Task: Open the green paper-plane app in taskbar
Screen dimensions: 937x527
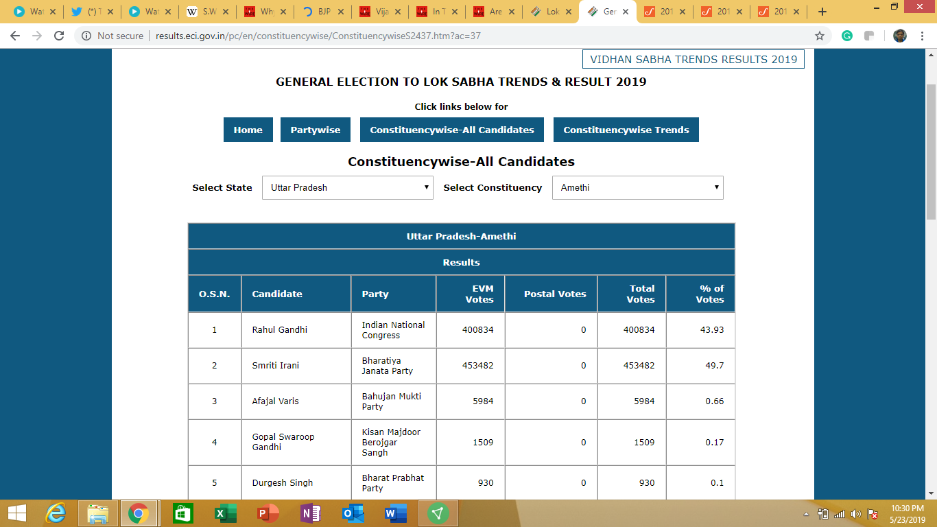Action: 438,513
